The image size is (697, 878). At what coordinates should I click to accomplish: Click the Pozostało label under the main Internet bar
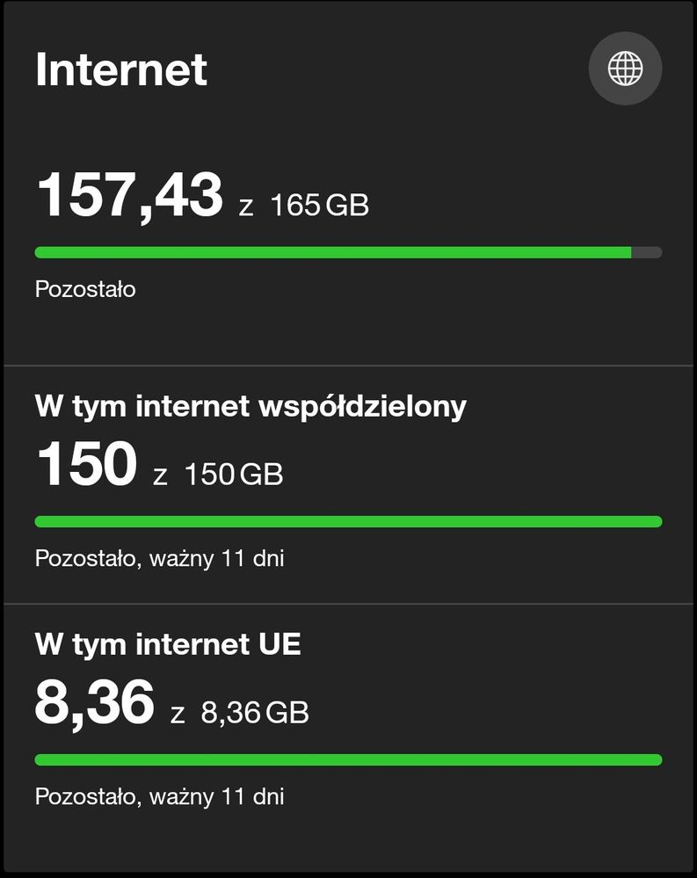coord(85,289)
